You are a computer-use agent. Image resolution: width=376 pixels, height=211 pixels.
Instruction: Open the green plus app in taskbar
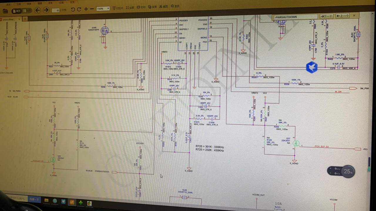[80, 203]
